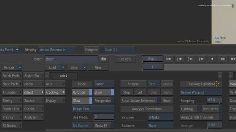236x132 pixels.
Task: Click the New batch button
Action: tap(98, 67)
